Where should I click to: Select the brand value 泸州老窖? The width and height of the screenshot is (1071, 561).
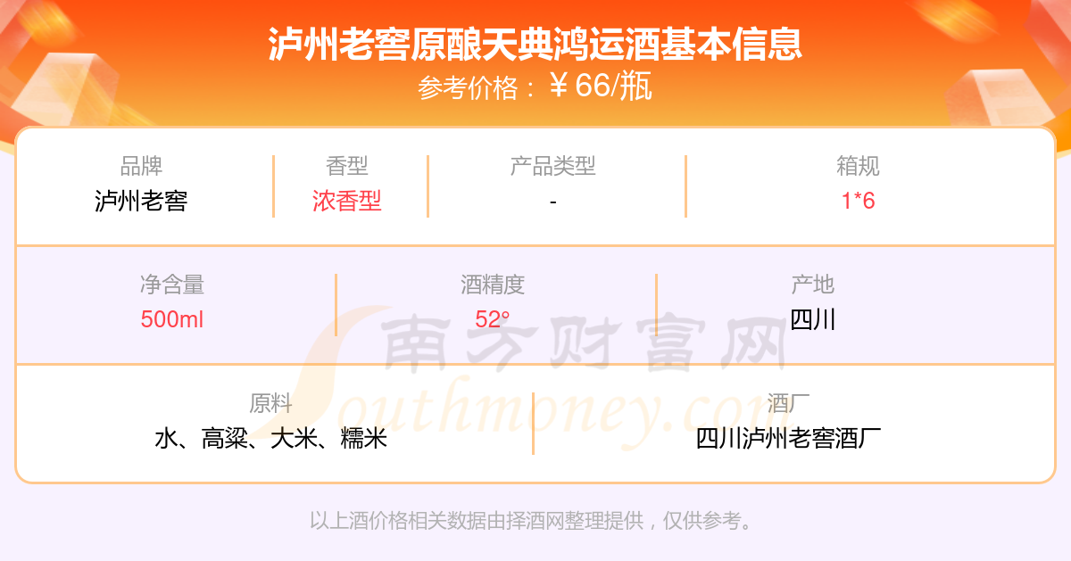pos(141,201)
